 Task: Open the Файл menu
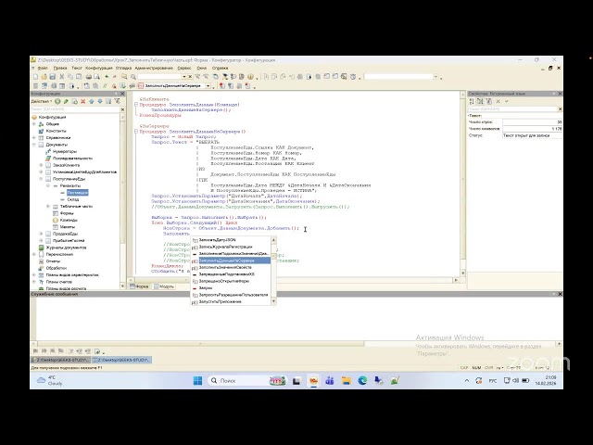tap(43, 68)
